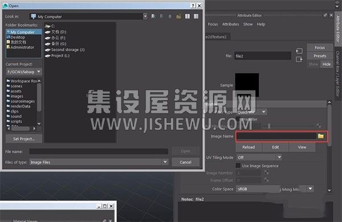The image size is (342, 222).
Task: Switch to detail view icon
Action: pyautogui.click(x=196, y=17)
